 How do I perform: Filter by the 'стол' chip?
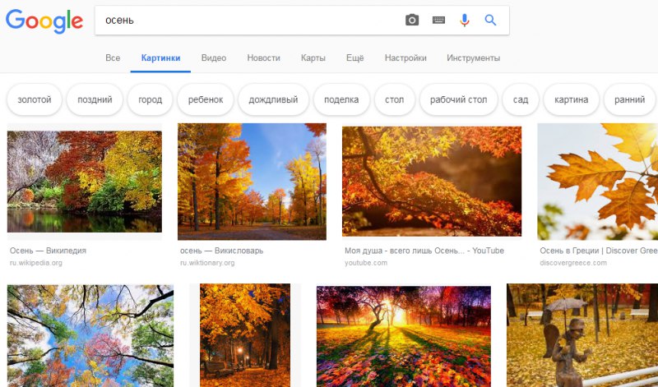(395, 99)
